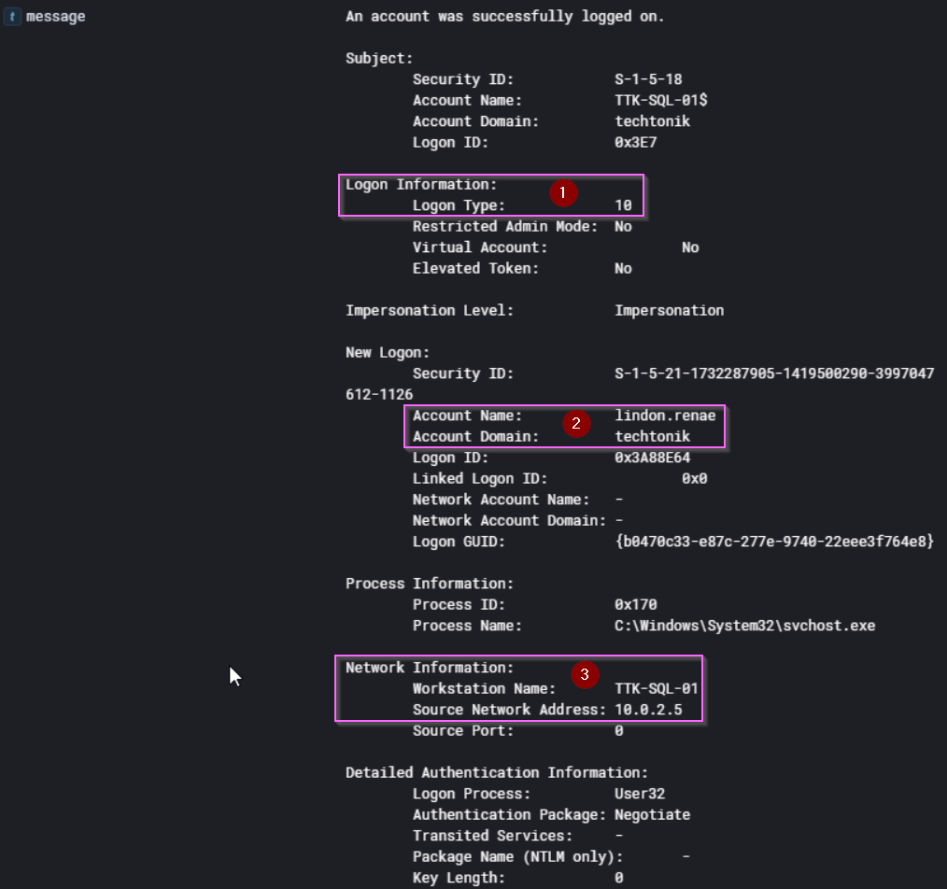The height and width of the screenshot is (889, 947).
Task: Click the Process Name svchost.exe path
Action: click(744, 626)
